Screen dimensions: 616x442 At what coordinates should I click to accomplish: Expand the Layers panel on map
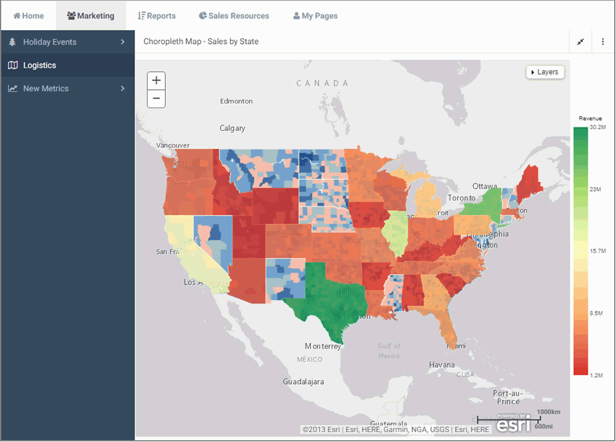click(x=545, y=72)
